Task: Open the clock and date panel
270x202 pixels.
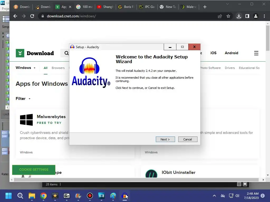Action: (x=251, y=196)
